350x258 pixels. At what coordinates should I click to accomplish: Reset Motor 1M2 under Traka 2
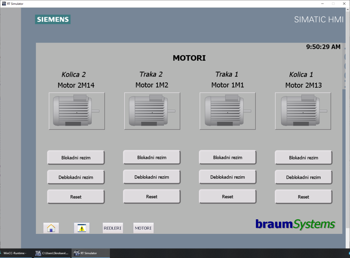152,197
